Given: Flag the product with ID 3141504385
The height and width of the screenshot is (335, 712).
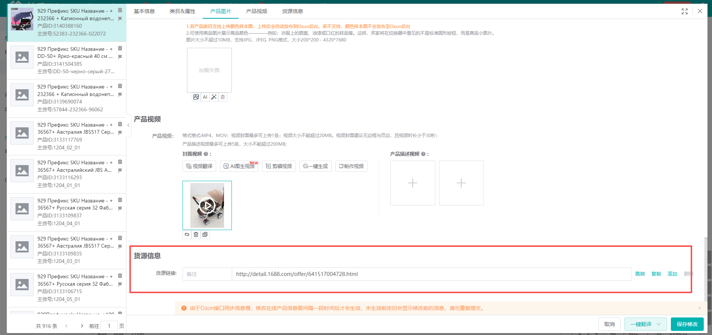Looking at the screenshot, I should tap(120, 57).
